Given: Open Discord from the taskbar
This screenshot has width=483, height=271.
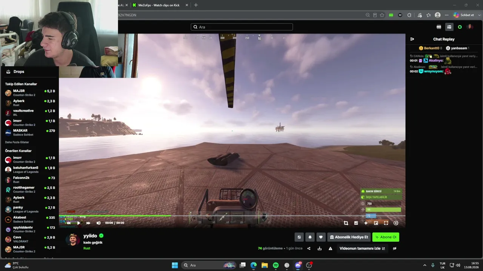Looking at the screenshot, I should (298, 265).
